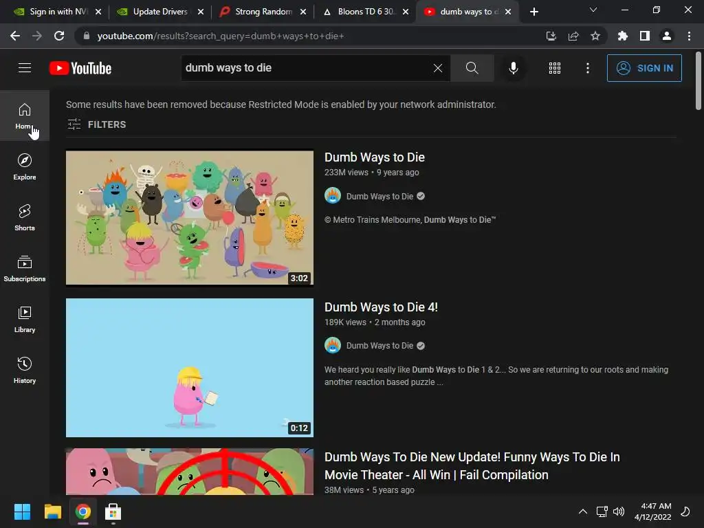Open the Movie Theater compilation thumbnail

[190, 472]
